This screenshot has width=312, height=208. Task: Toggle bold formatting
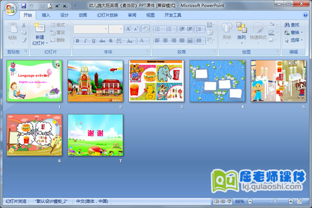click(x=77, y=40)
